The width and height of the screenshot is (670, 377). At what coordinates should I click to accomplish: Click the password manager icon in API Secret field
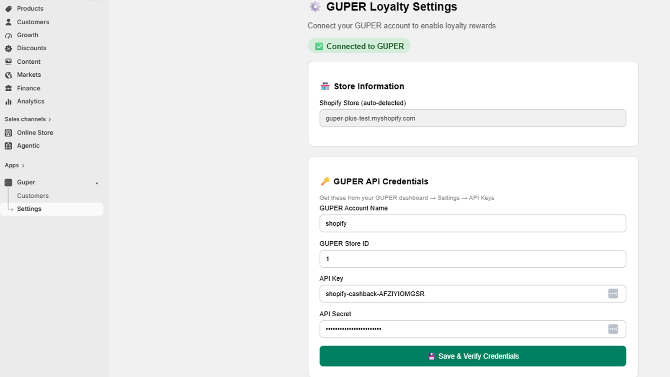[613, 329]
